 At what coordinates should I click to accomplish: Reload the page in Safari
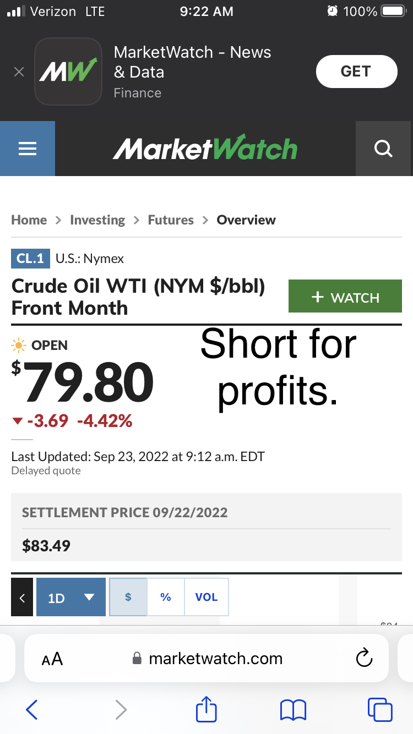[365, 658]
